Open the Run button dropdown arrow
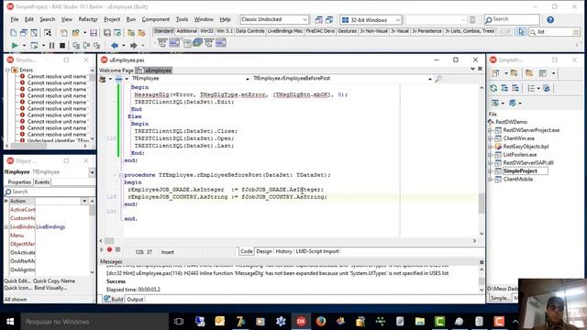Viewport: 587px width, 330px height. (x=24, y=45)
